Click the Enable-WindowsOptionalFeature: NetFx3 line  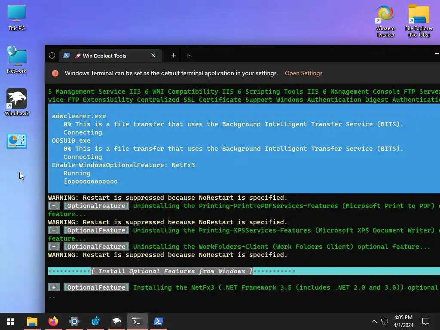click(x=123, y=165)
